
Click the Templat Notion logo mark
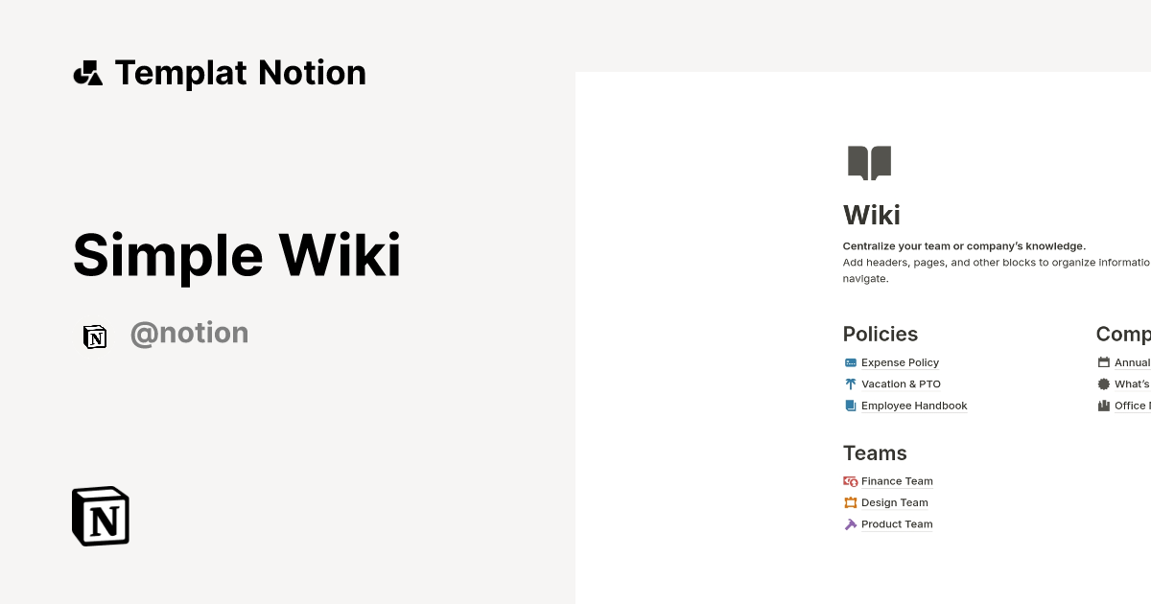tap(88, 72)
